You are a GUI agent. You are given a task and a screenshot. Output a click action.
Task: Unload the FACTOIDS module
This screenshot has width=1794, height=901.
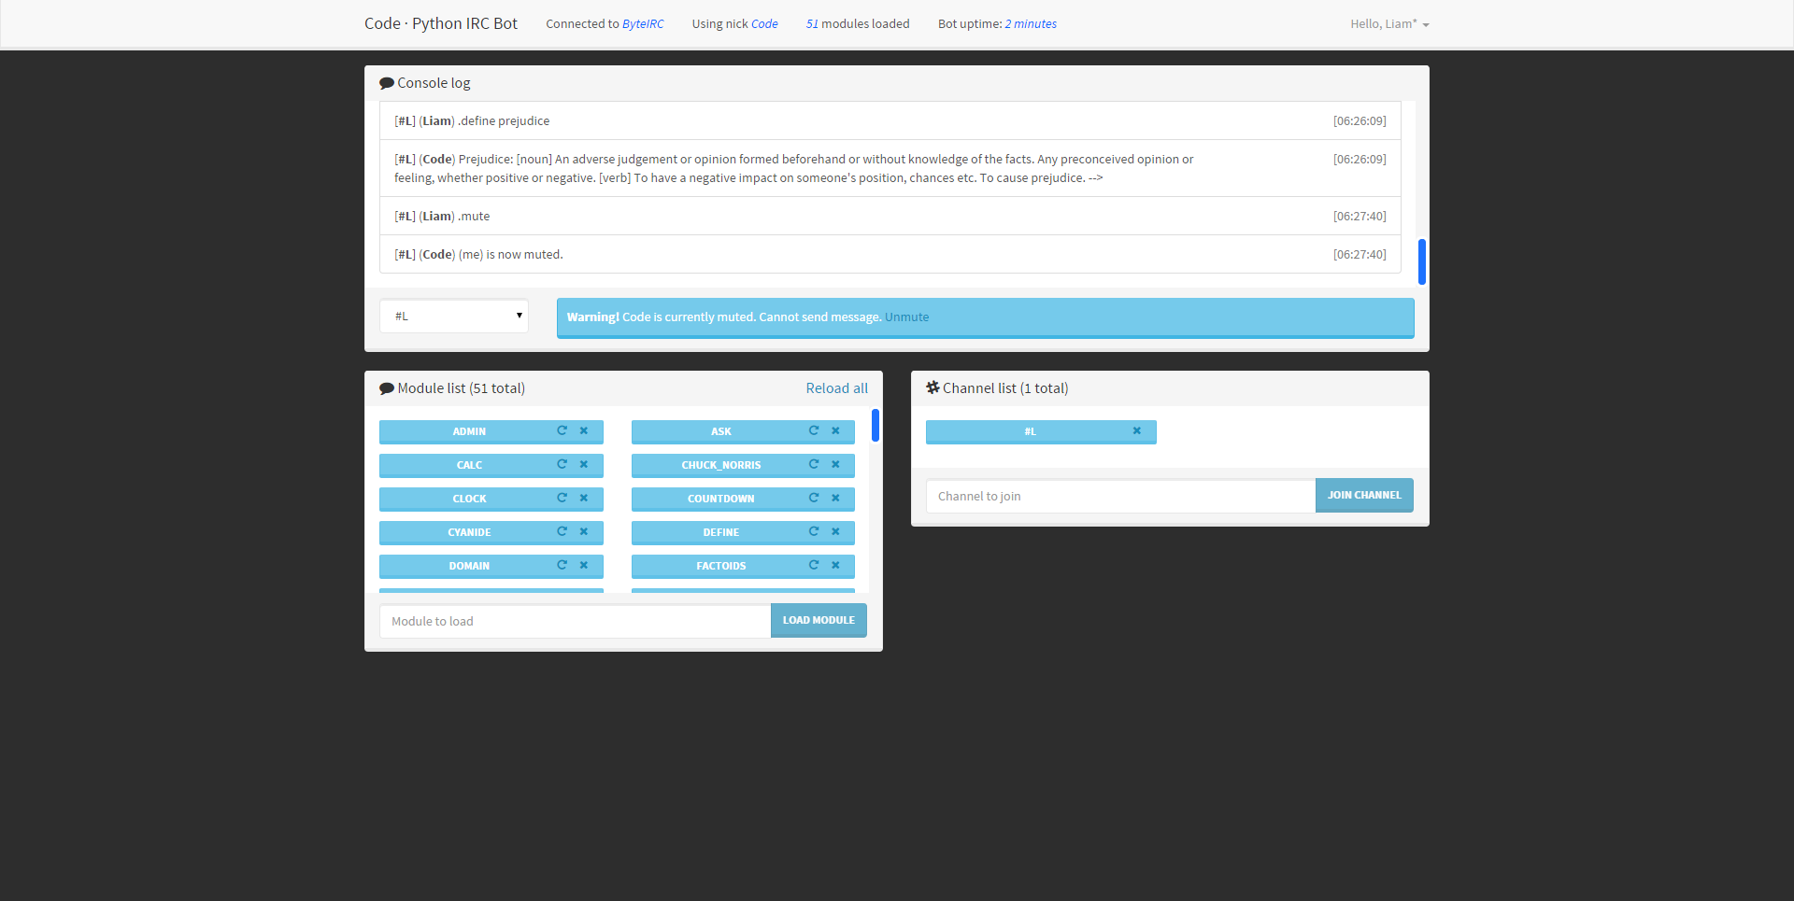pyautogui.click(x=835, y=566)
